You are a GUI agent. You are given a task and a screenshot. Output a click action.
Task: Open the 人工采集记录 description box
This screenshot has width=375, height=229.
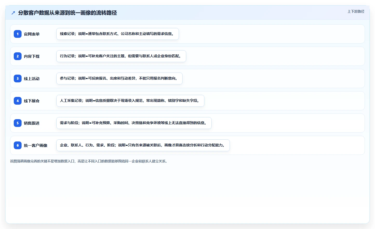(x=130, y=101)
